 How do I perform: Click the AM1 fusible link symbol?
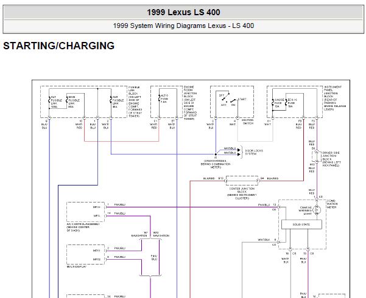pyautogui.click(x=111, y=100)
